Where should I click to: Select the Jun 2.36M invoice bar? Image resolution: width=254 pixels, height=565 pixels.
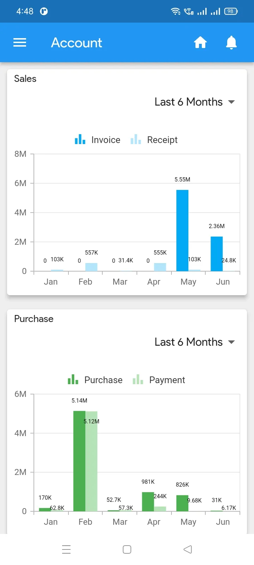[x=217, y=254]
